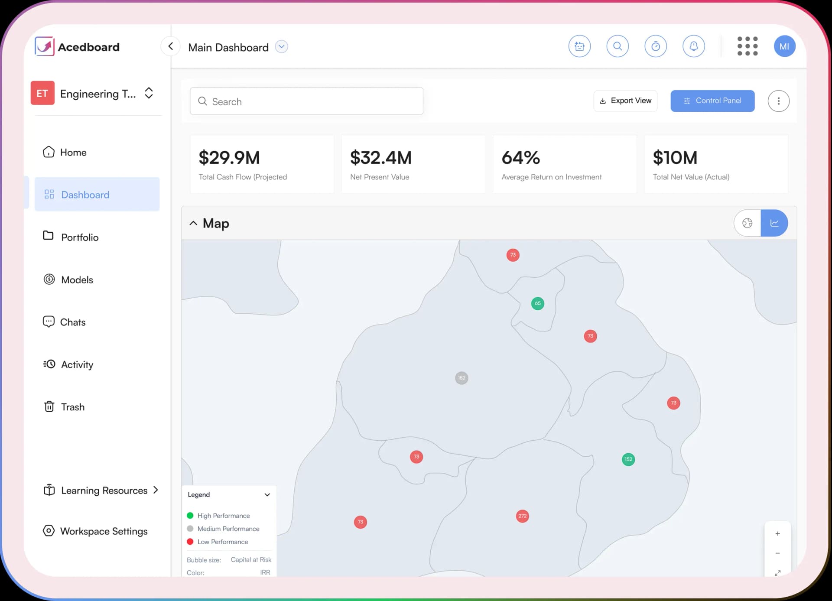Open Chats in the sidebar
The image size is (832, 601).
pyautogui.click(x=97, y=322)
